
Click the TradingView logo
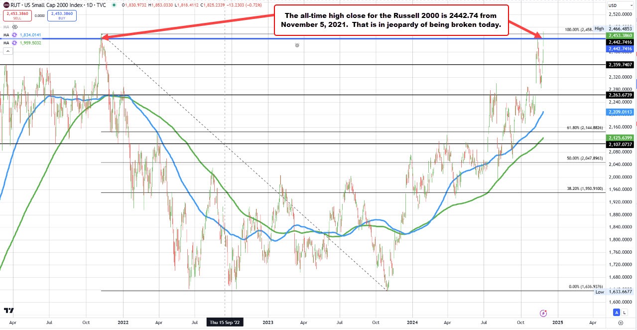(x=7, y=311)
